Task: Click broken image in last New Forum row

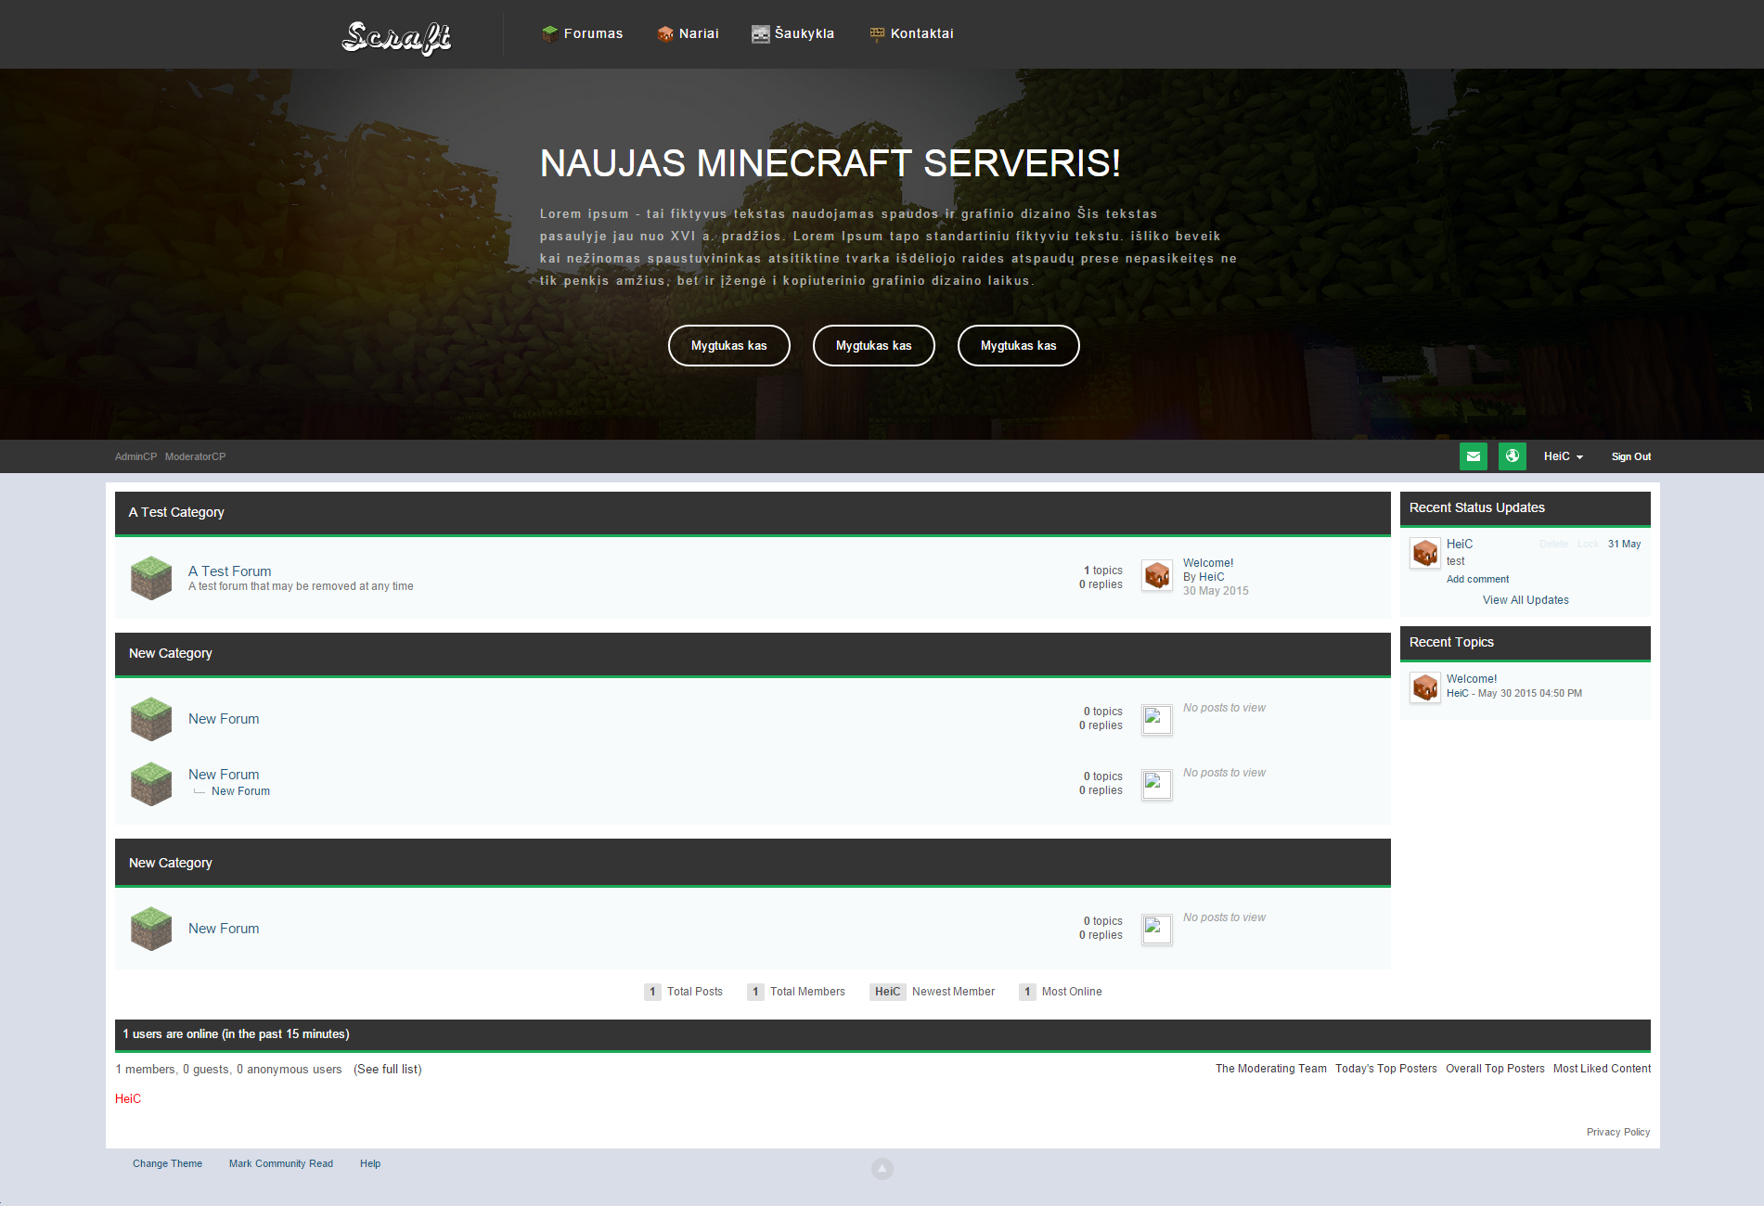Action: pyautogui.click(x=1157, y=930)
